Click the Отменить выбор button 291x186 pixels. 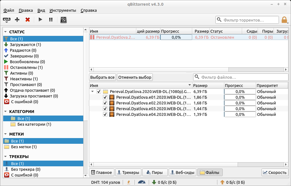click(x=135, y=77)
